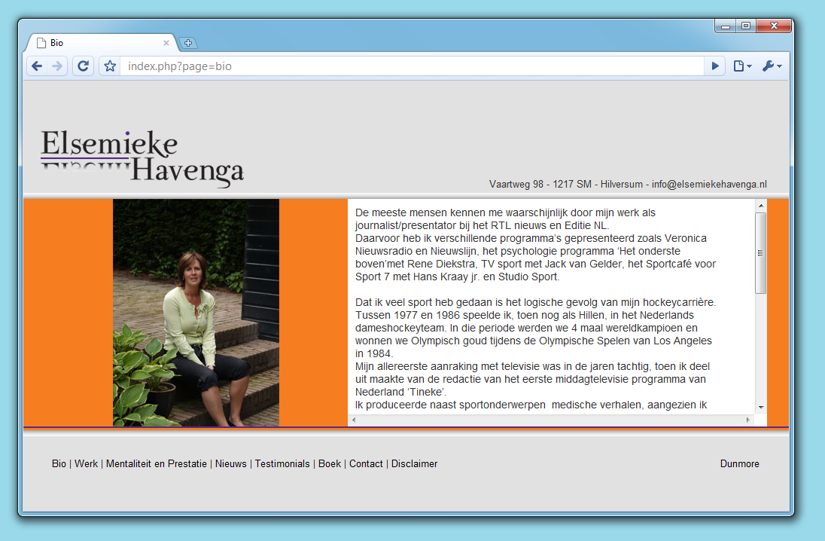Image resolution: width=825 pixels, height=541 pixels.
Task: Click the right arrow of the horizontal scrollbar
Action: coord(747,420)
